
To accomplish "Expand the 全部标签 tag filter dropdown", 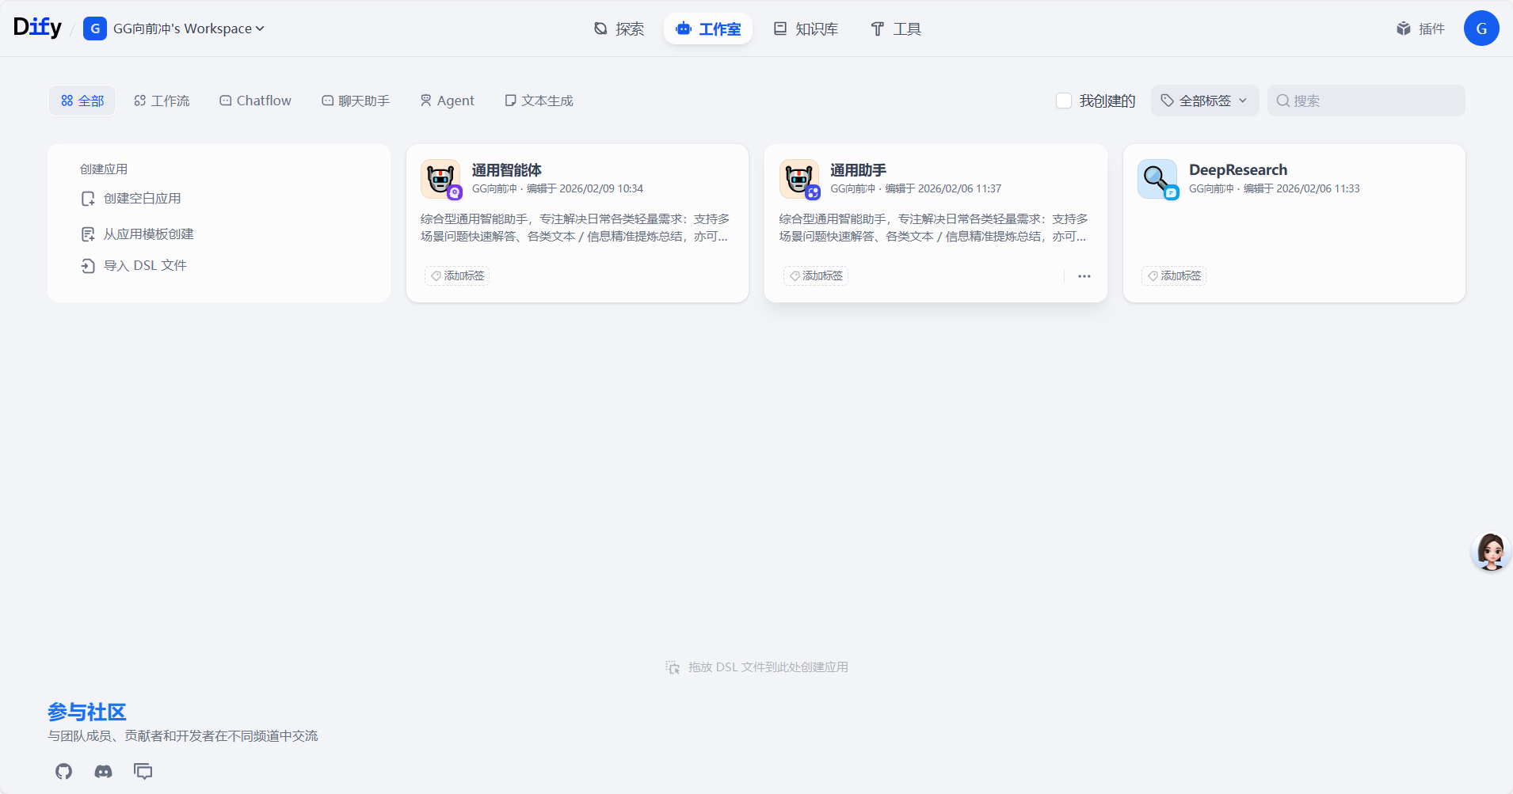I will (x=1204, y=101).
